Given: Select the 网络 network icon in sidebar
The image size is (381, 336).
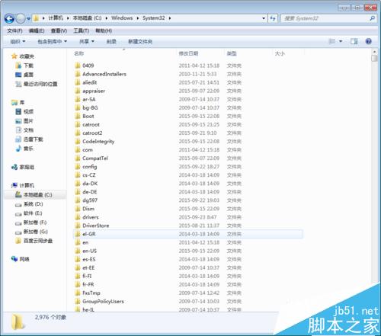Looking at the screenshot, I should (x=14, y=259).
